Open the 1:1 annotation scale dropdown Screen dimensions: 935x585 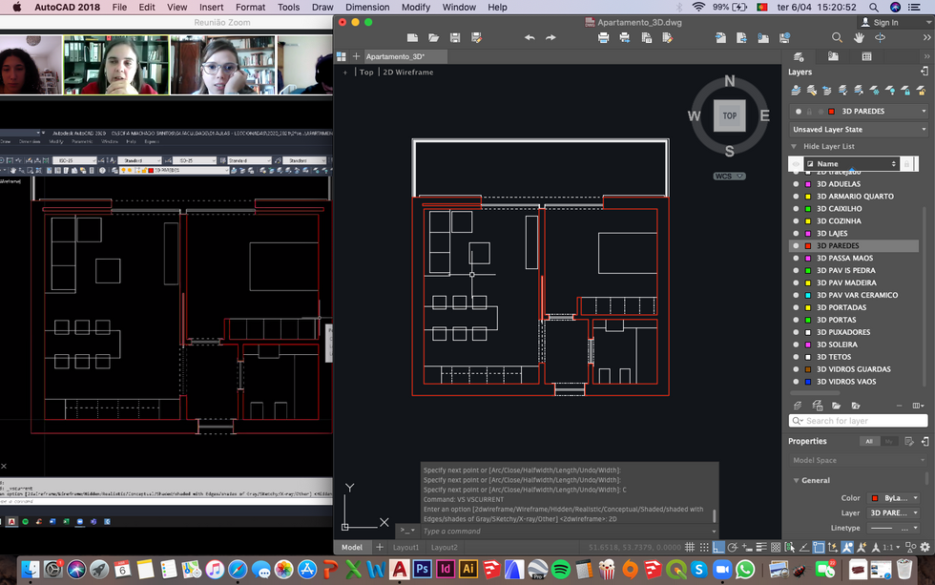click(x=891, y=547)
